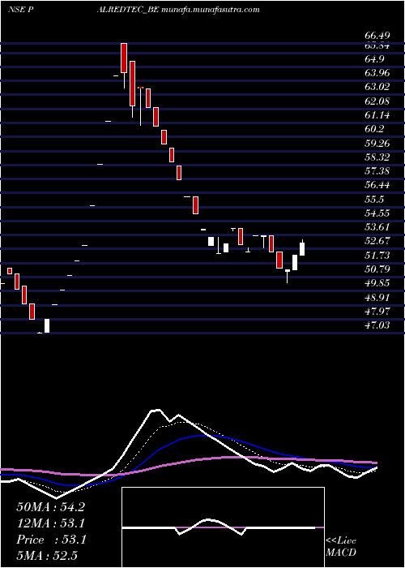The image size is (405, 568).
Task: Click the 66.49 price label
Action: [x=377, y=36]
